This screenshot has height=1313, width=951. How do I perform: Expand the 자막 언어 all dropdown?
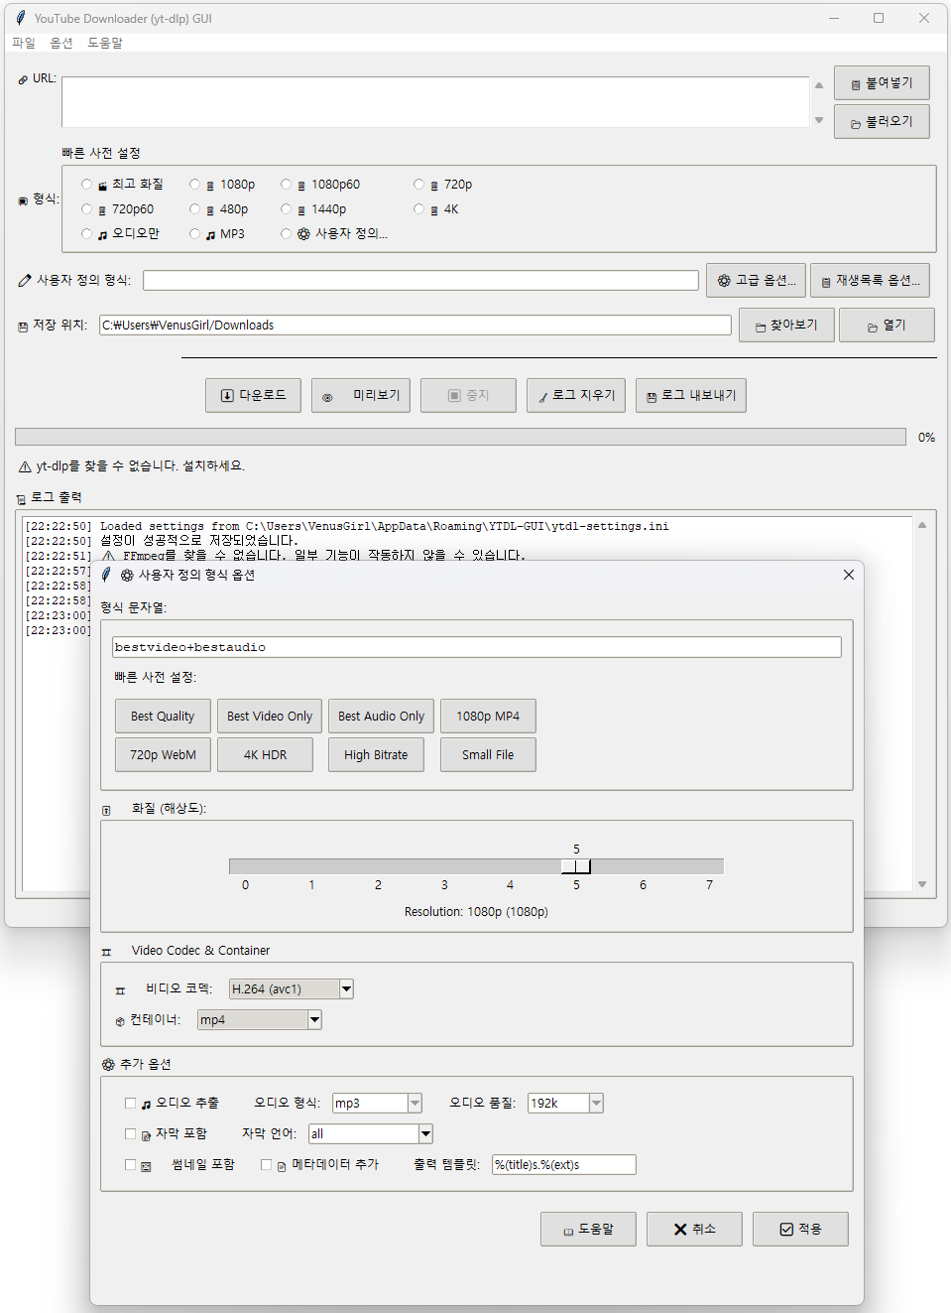point(425,1134)
